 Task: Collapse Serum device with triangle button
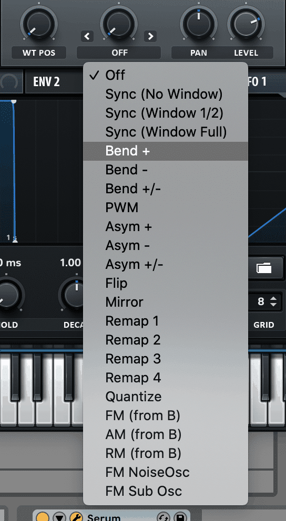pyautogui.click(x=59, y=517)
